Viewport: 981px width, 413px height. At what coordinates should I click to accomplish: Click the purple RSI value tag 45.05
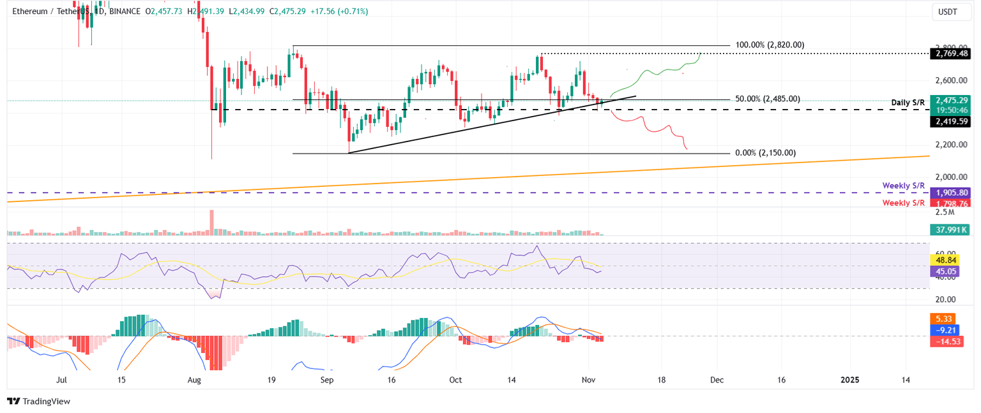946,271
